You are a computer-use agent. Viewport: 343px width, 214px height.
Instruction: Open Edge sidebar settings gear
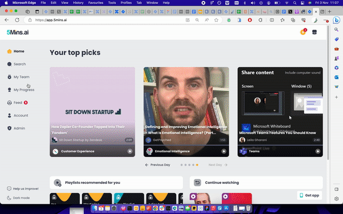(x=337, y=199)
